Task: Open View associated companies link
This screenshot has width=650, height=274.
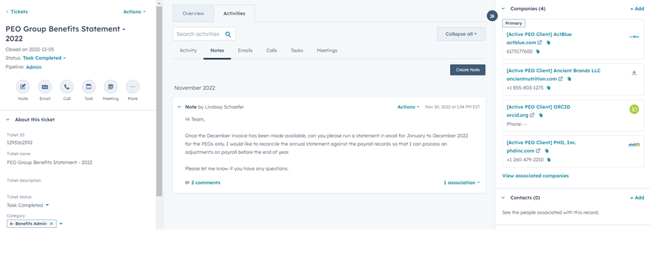Action: click(535, 176)
